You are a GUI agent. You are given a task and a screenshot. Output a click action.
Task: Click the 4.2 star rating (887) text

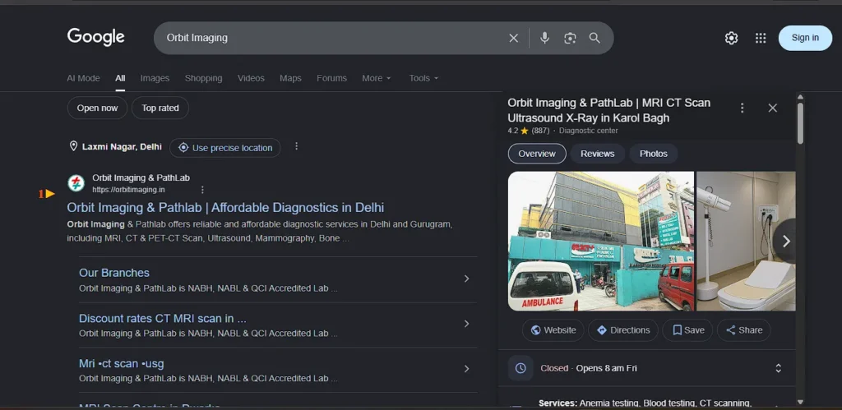pyautogui.click(x=529, y=131)
